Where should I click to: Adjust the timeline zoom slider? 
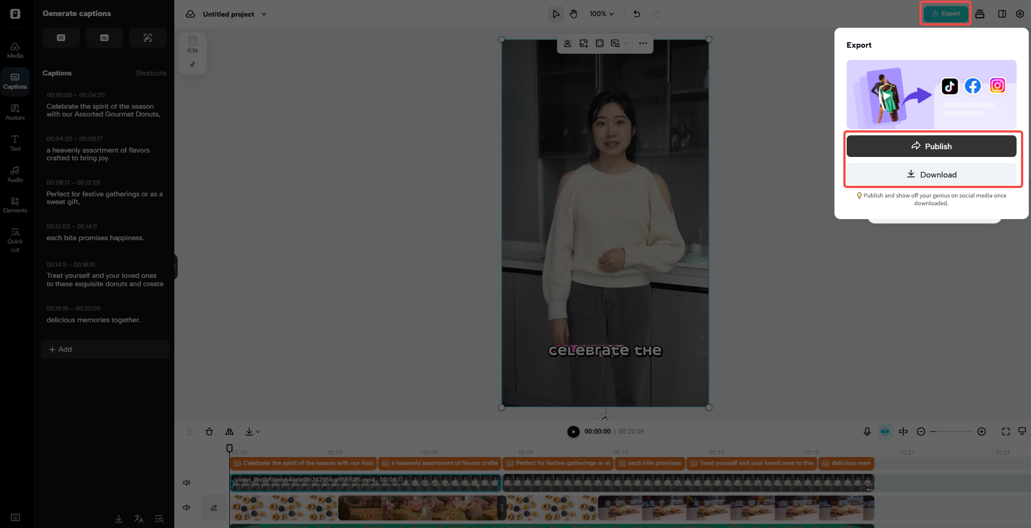coord(951,431)
